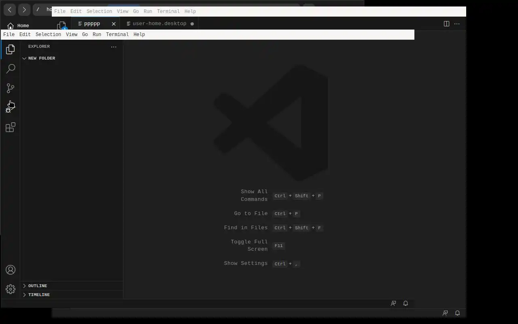
Task: Click the EXPLORER panel title
Action: (39, 47)
